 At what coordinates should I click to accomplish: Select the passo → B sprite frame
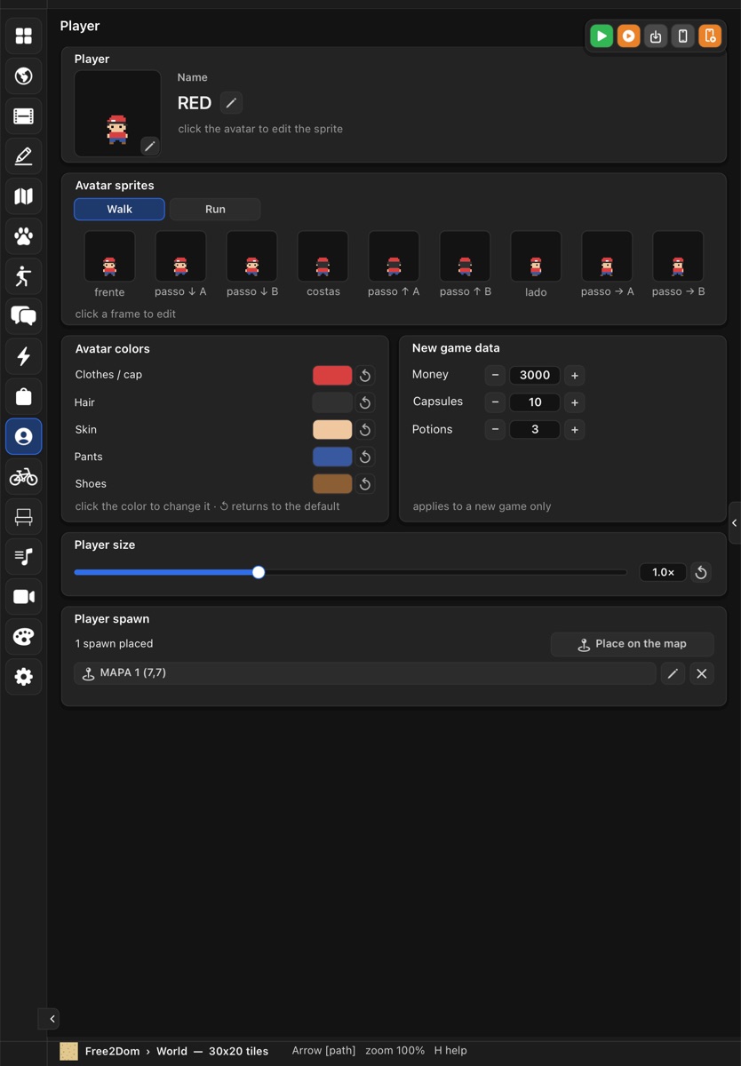click(x=678, y=257)
